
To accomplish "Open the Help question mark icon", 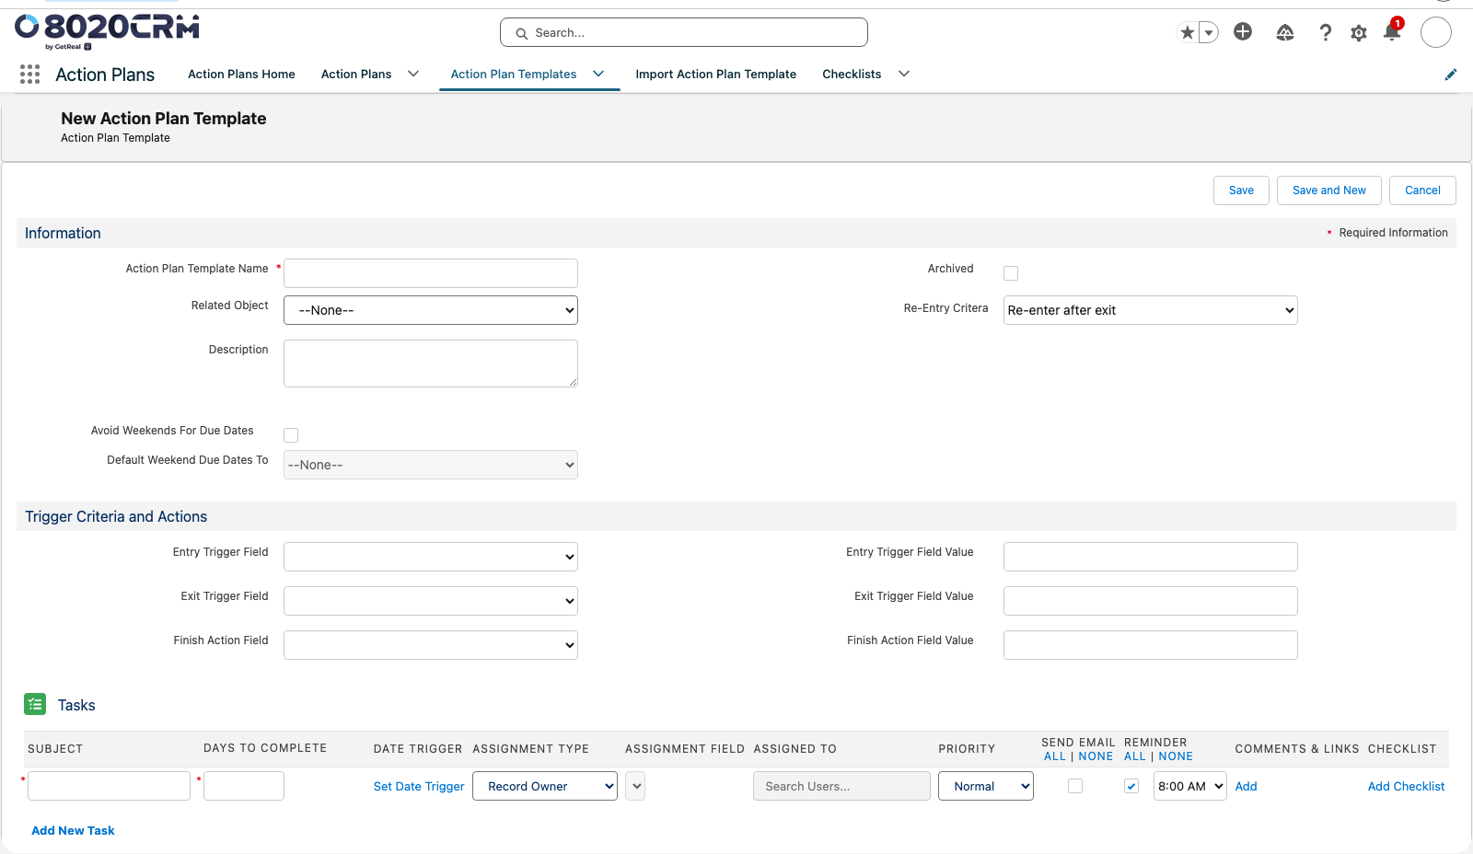I will coord(1325,33).
